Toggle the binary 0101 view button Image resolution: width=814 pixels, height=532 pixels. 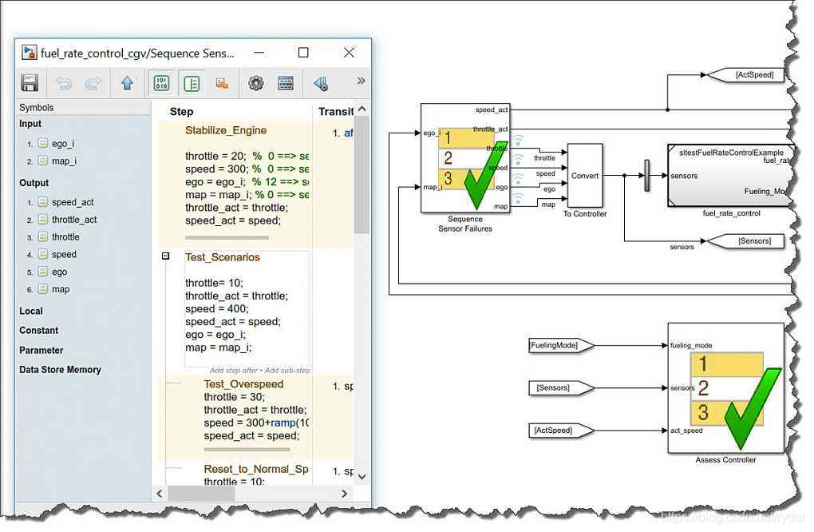(161, 83)
